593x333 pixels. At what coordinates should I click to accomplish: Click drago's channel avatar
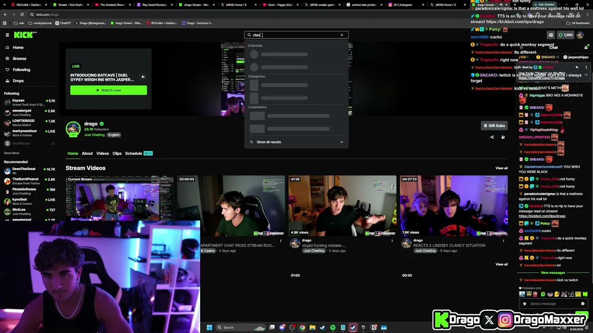(x=73, y=129)
